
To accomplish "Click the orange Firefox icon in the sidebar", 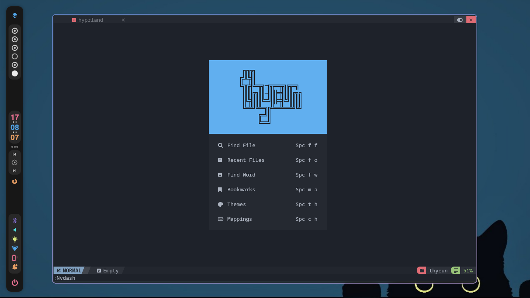I will (x=15, y=181).
